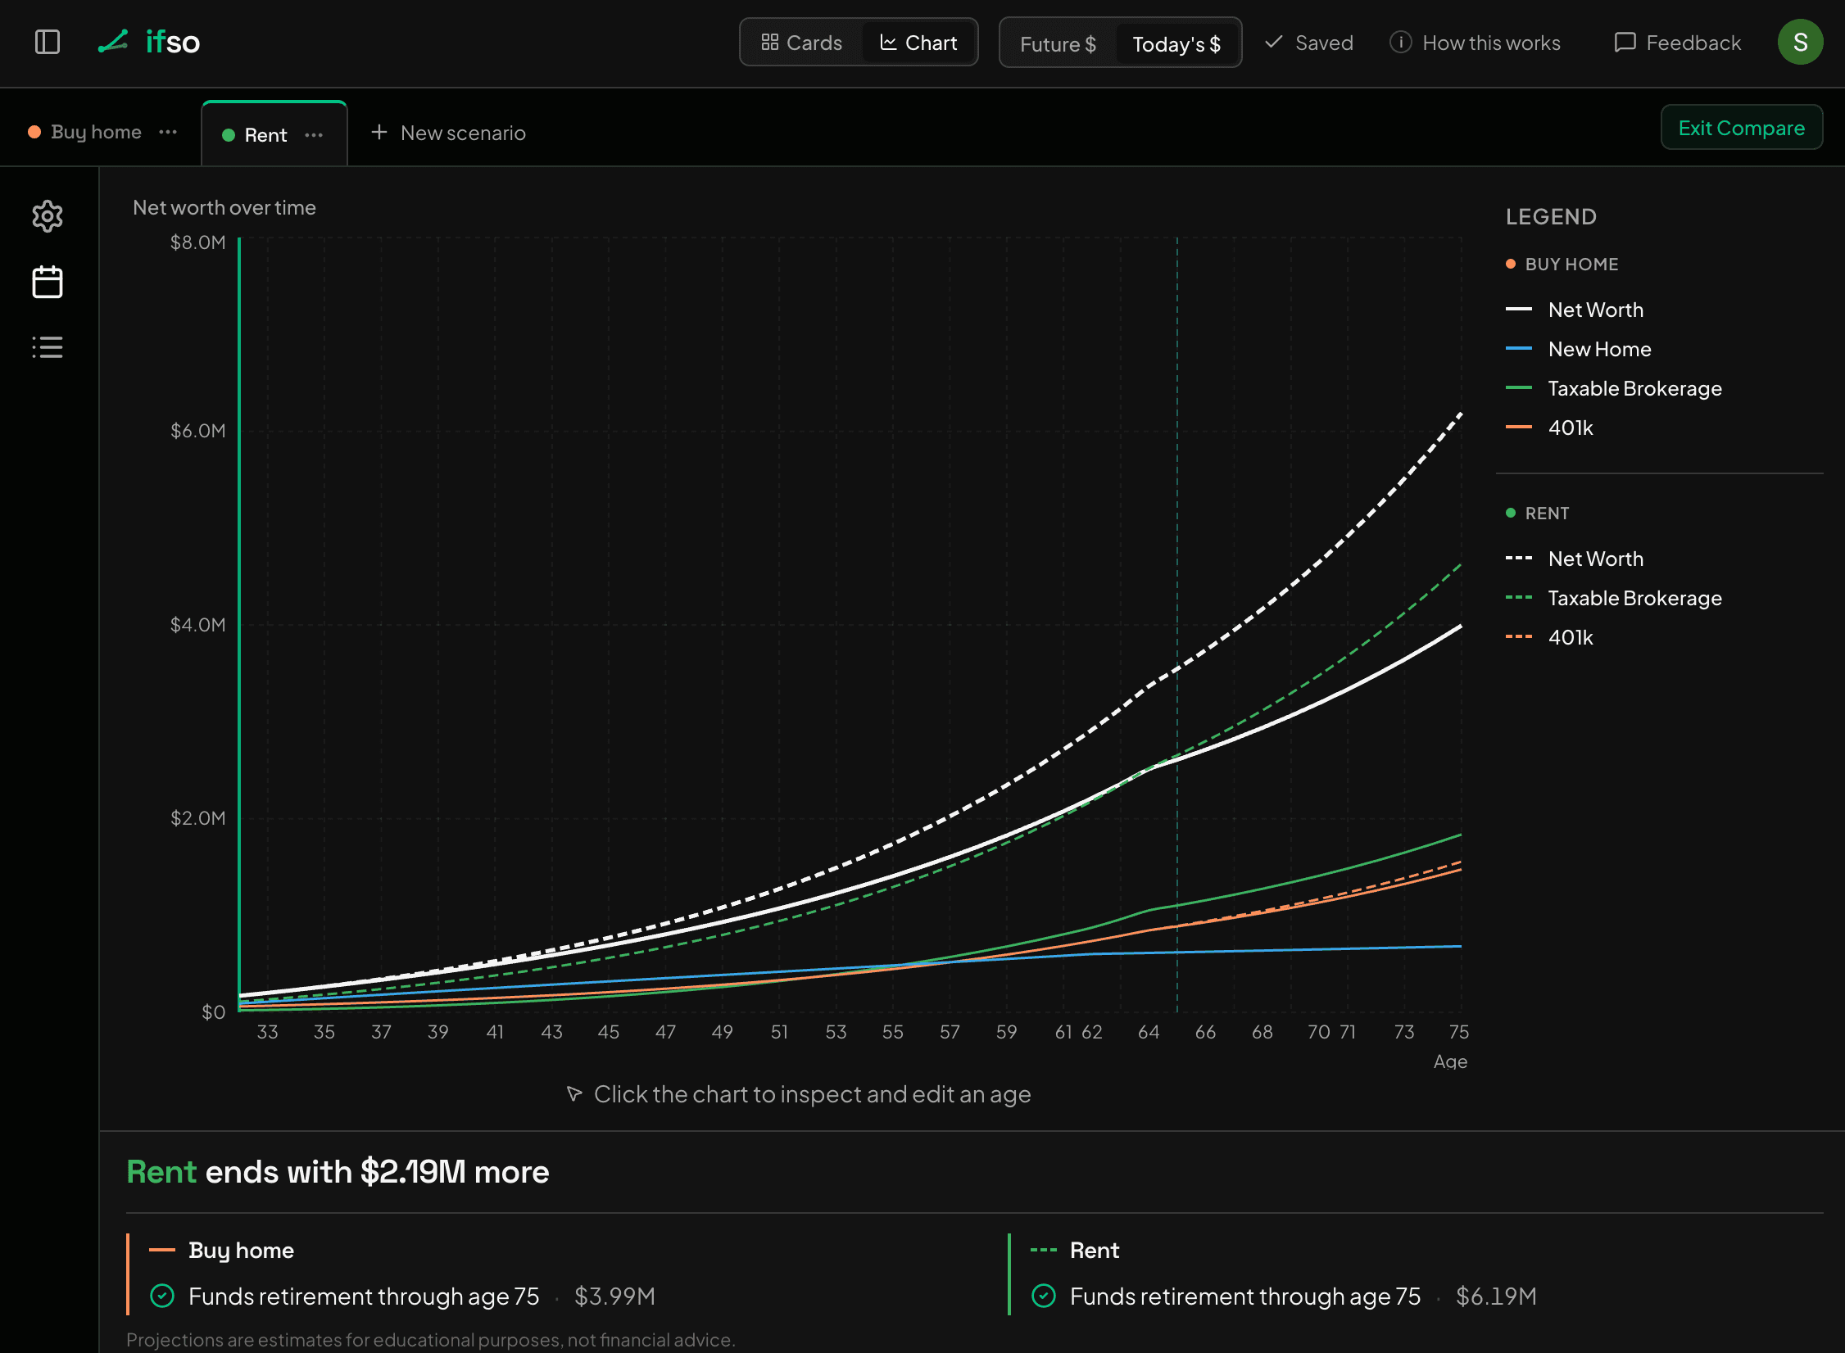The height and width of the screenshot is (1353, 1845).
Task: Toggle Rent Taxable Brokerage dashed legend
Action: pos(1614,598)
